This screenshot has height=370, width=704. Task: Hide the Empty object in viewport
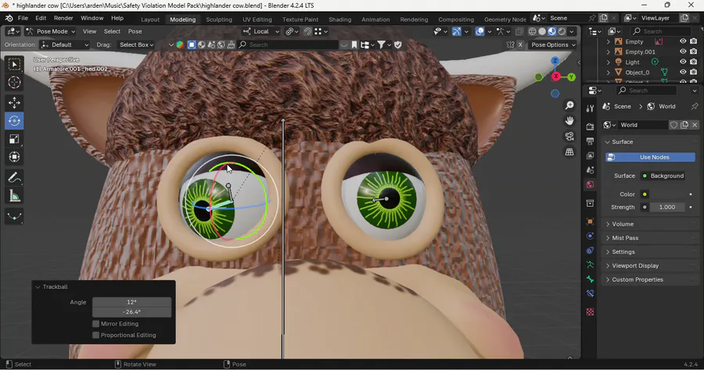coord(683,41)
